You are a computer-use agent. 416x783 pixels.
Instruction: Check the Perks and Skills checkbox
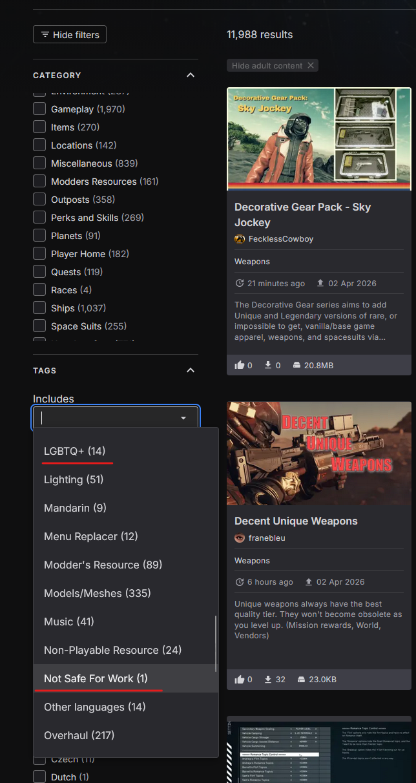39,218
